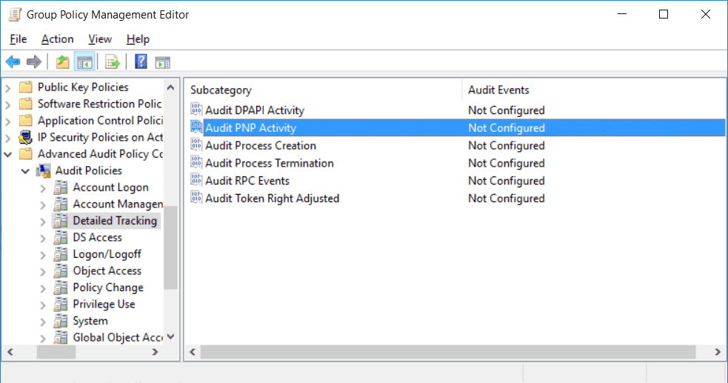Click the Forward arrow toolbar icon
This screenshot has height=383, width=728.
pos(34,61)
